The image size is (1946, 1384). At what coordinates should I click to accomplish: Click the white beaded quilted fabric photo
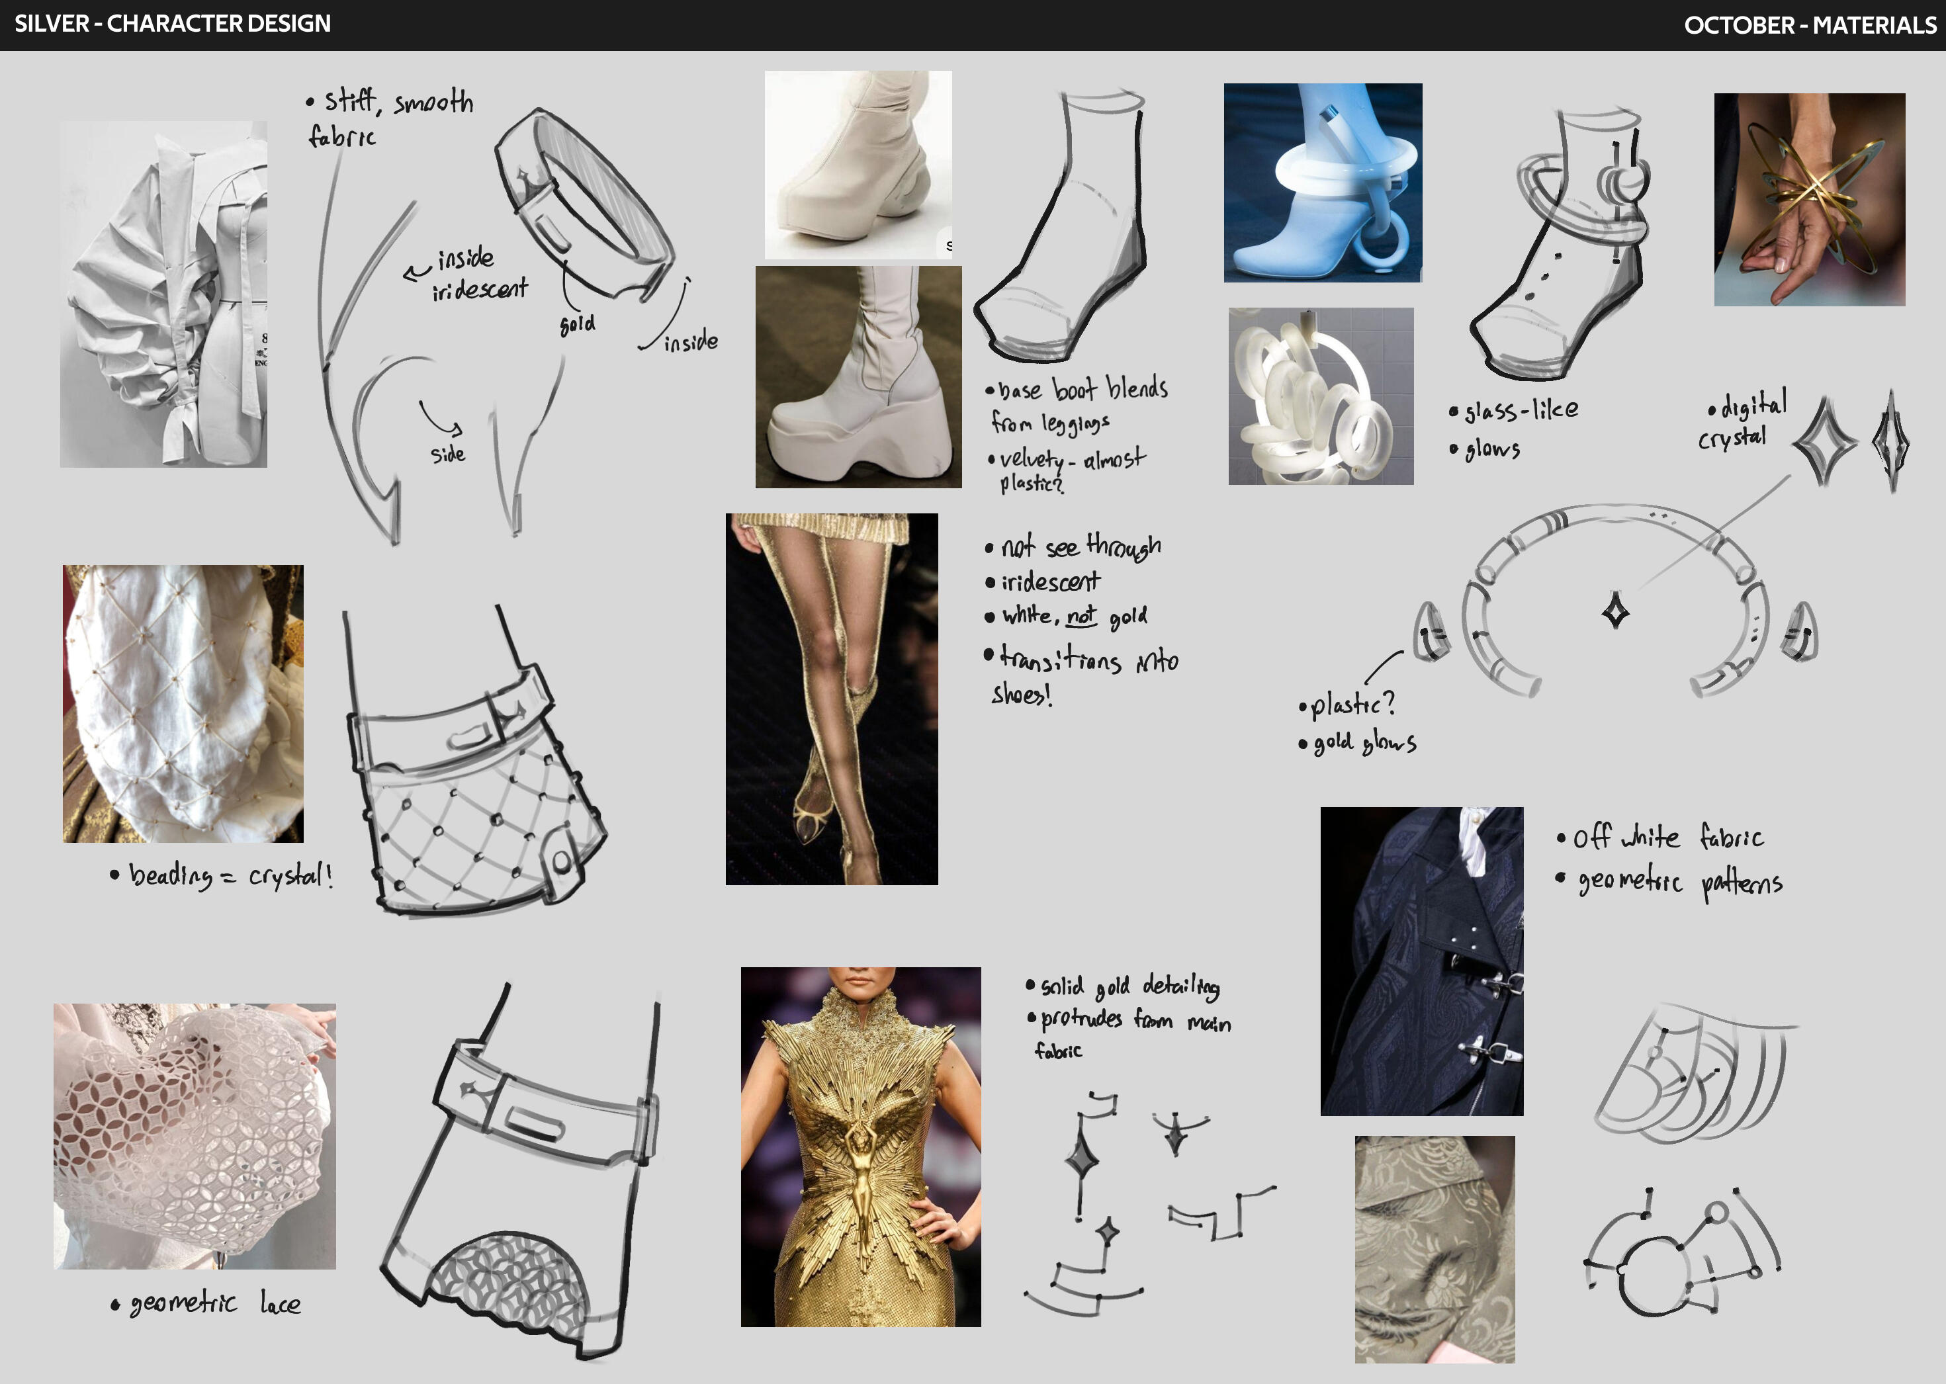[183, 703]
